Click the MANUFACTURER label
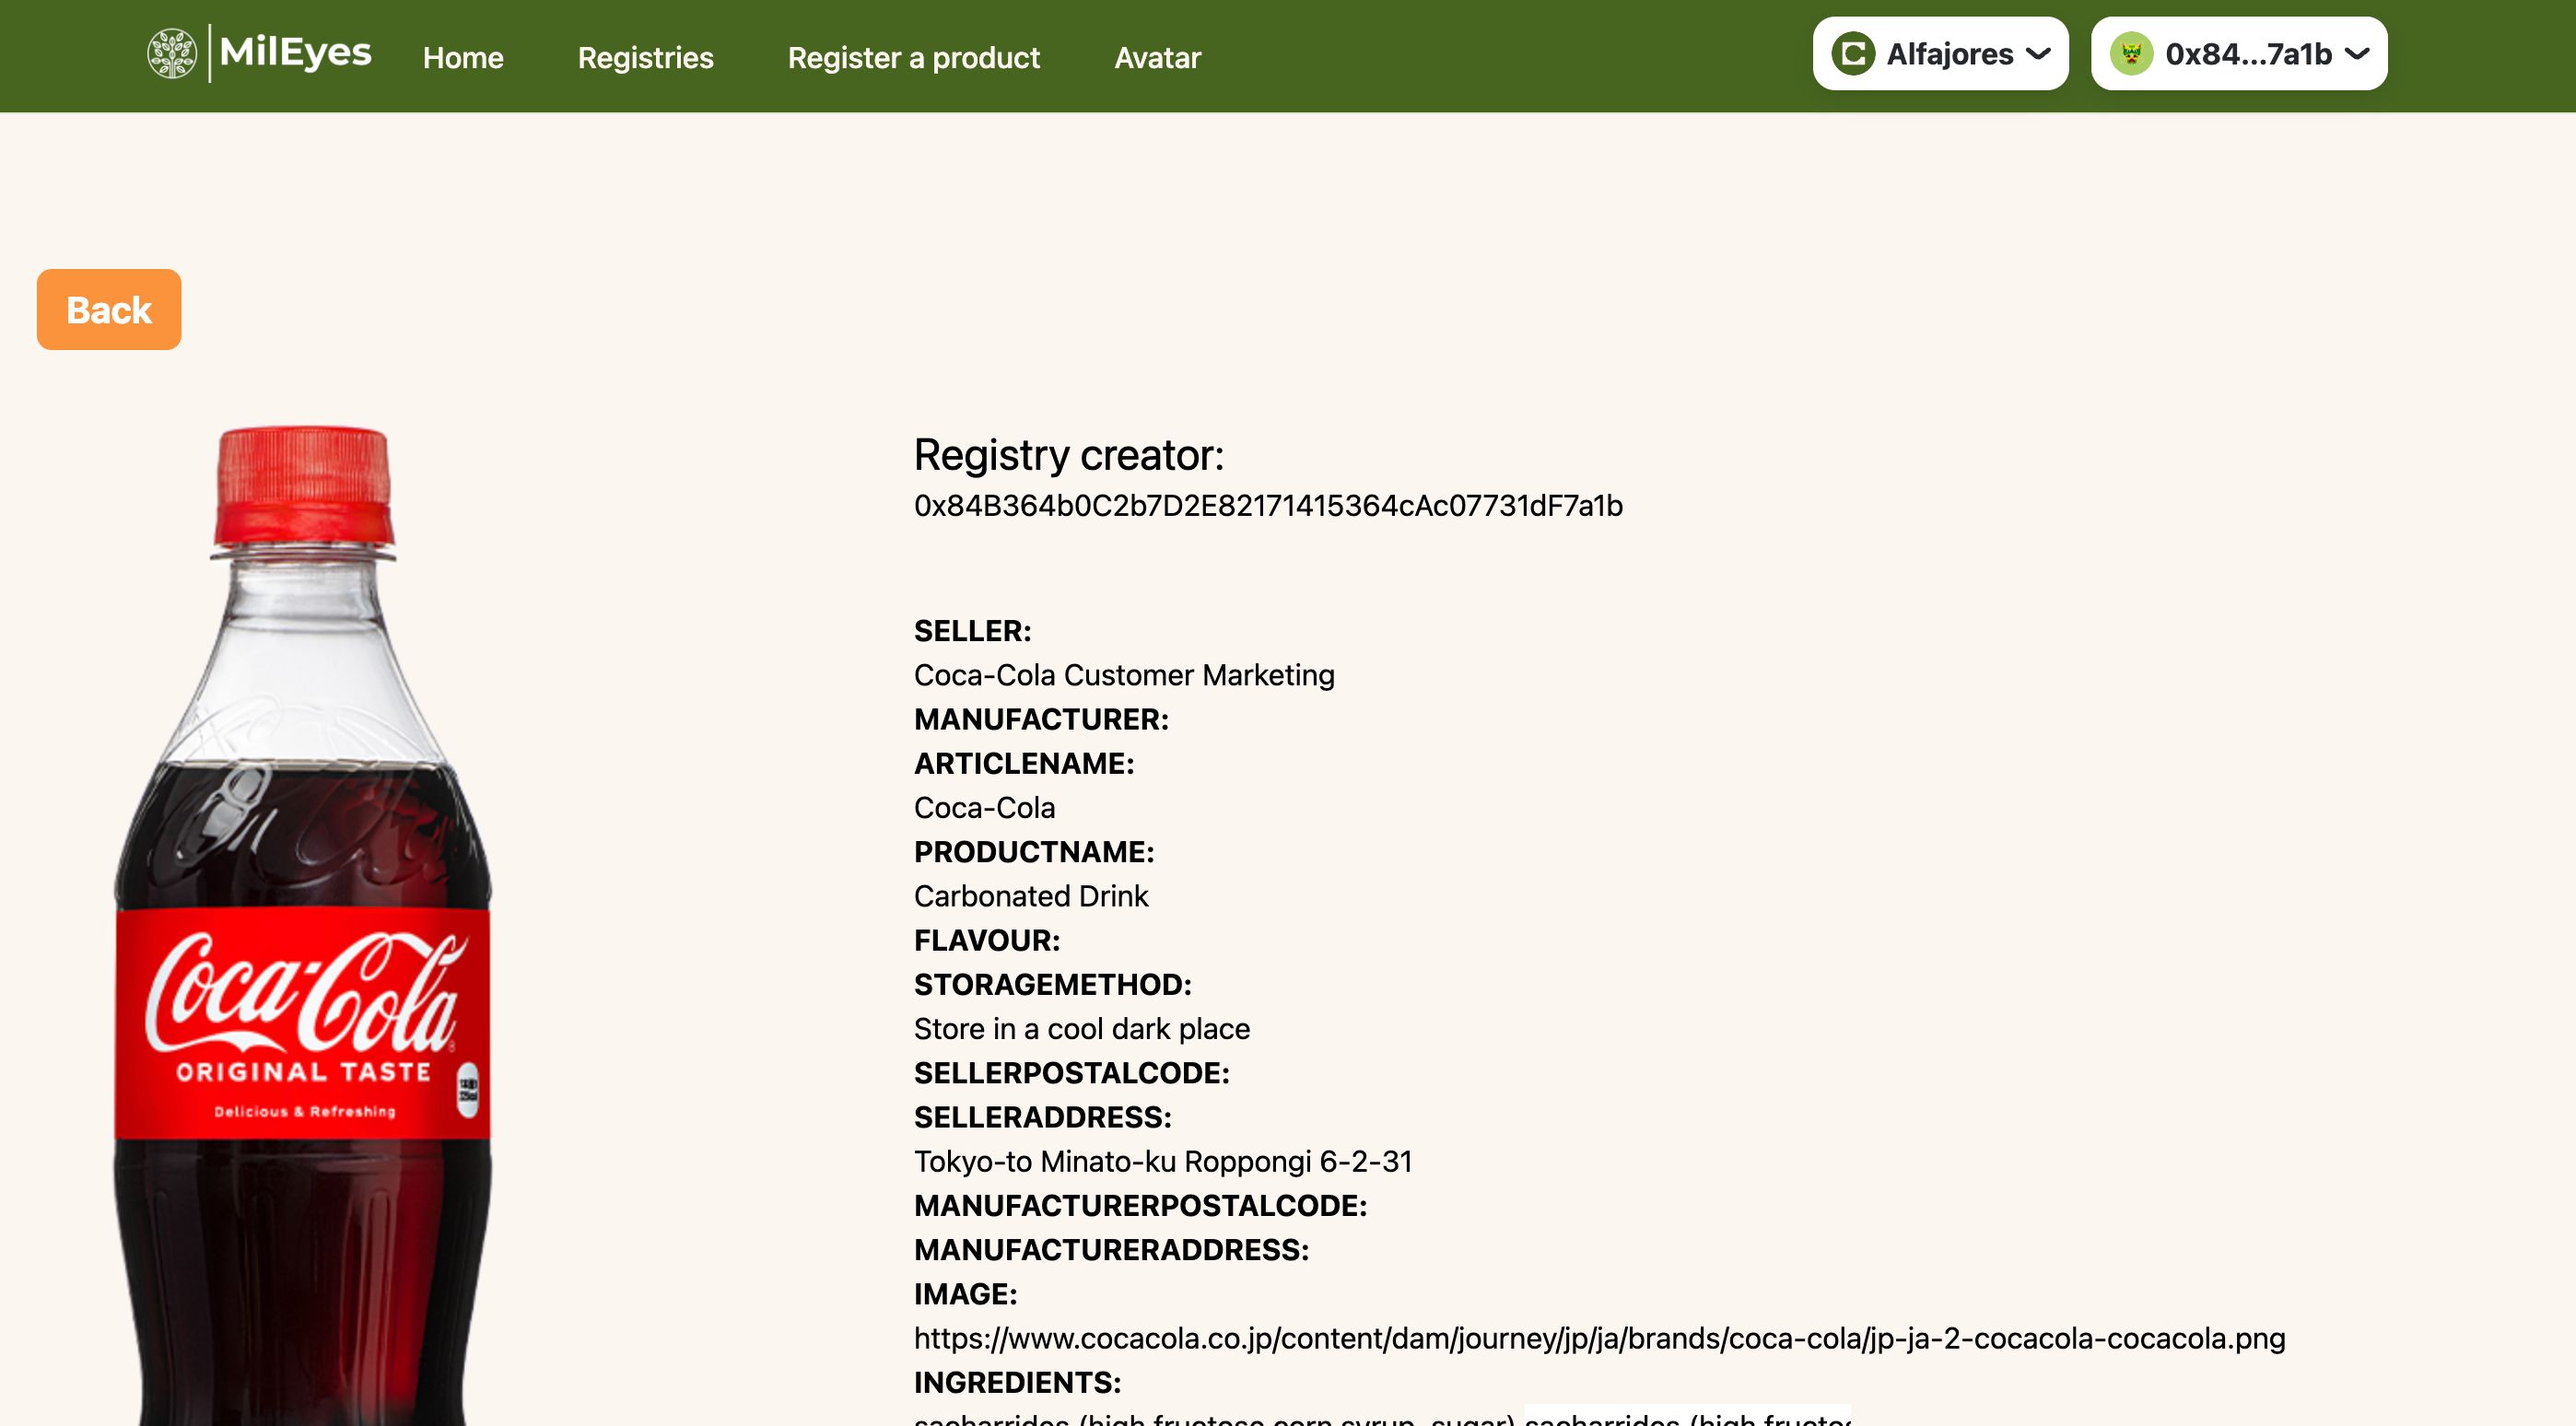This screenshot has width=2576, height=1426. 1041,719
